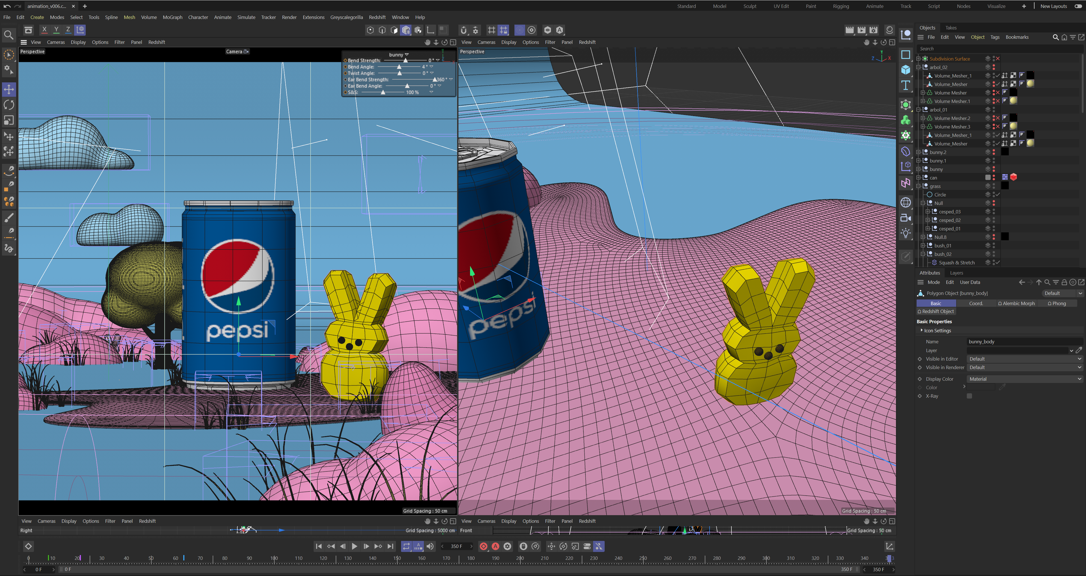
Task: Switch to the Layers tab
Action: [x=956, y=273]
